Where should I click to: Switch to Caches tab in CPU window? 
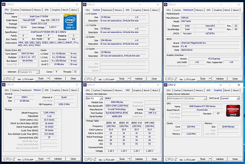(15, 10)
